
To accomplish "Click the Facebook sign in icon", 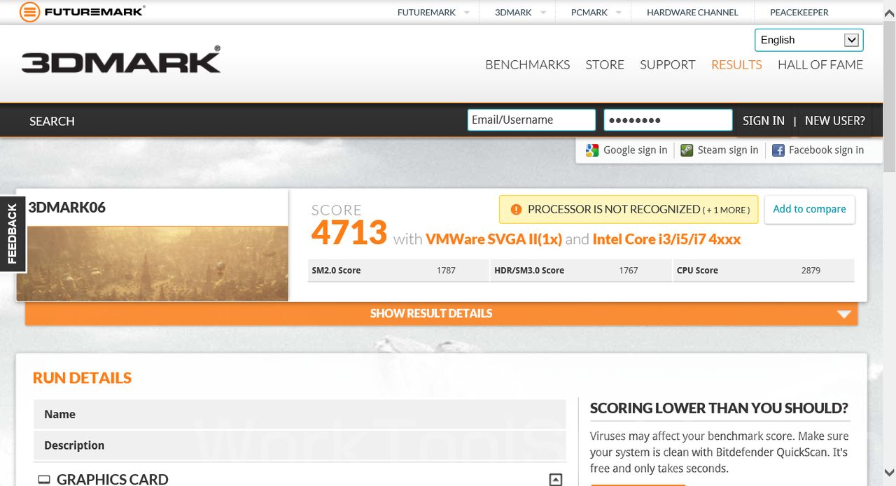I will tap(778, 150).
